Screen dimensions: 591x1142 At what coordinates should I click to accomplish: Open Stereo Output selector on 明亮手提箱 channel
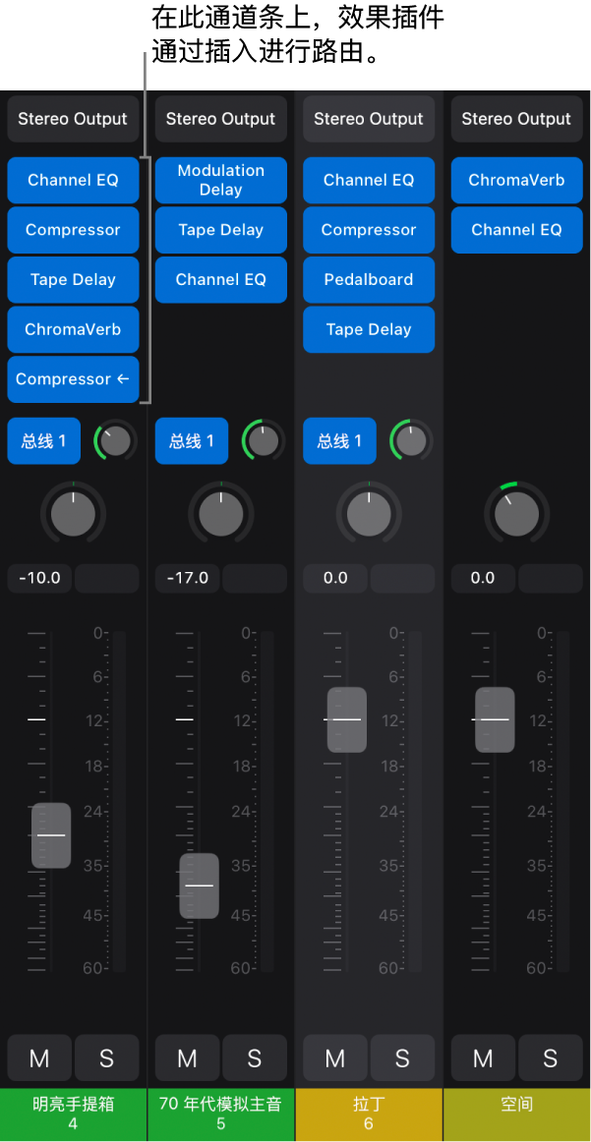[x=73, y=119]
